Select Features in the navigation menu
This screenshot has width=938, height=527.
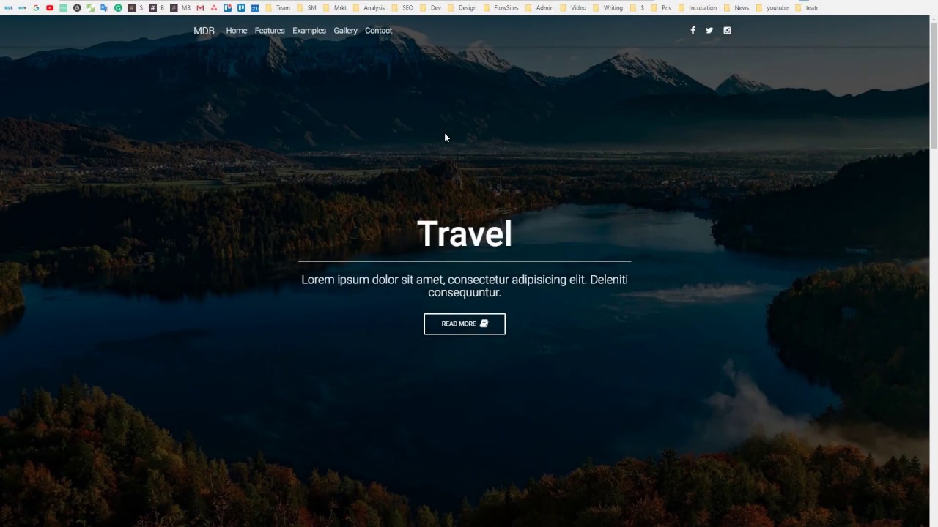270,30
